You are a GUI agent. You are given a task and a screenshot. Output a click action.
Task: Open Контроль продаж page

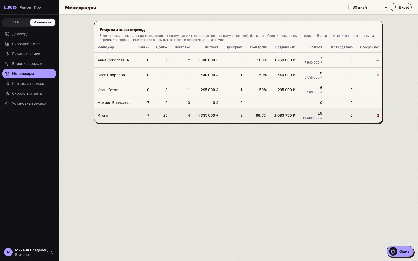coord(29,84)
